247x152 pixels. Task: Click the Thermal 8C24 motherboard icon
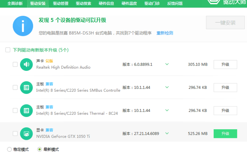point(26,111)
